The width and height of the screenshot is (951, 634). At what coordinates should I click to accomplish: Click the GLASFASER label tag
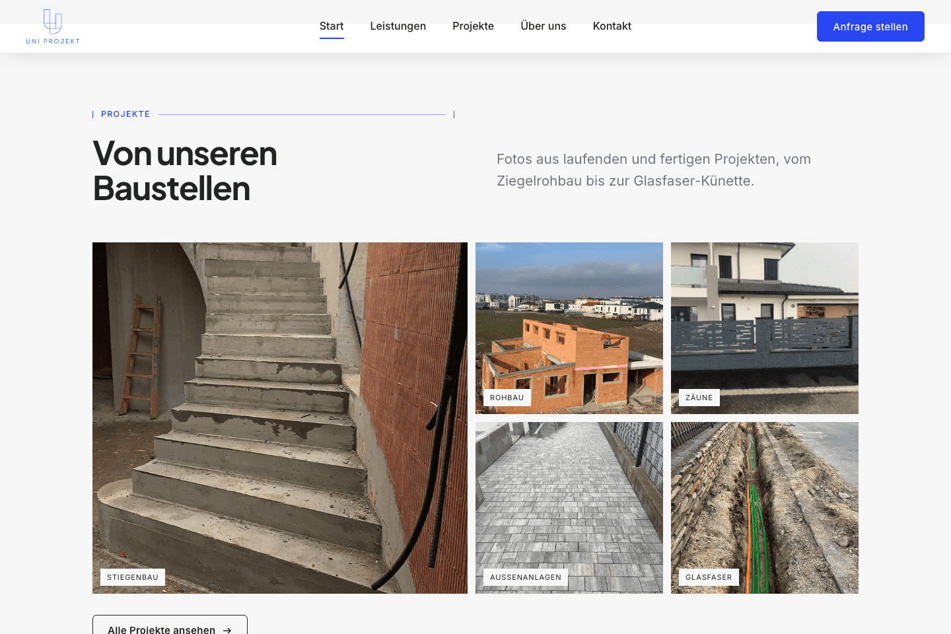709,577
